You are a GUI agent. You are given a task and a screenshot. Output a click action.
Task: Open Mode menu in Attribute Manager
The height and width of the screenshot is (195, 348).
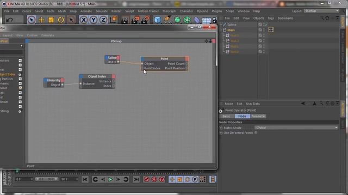click(229, 103)
